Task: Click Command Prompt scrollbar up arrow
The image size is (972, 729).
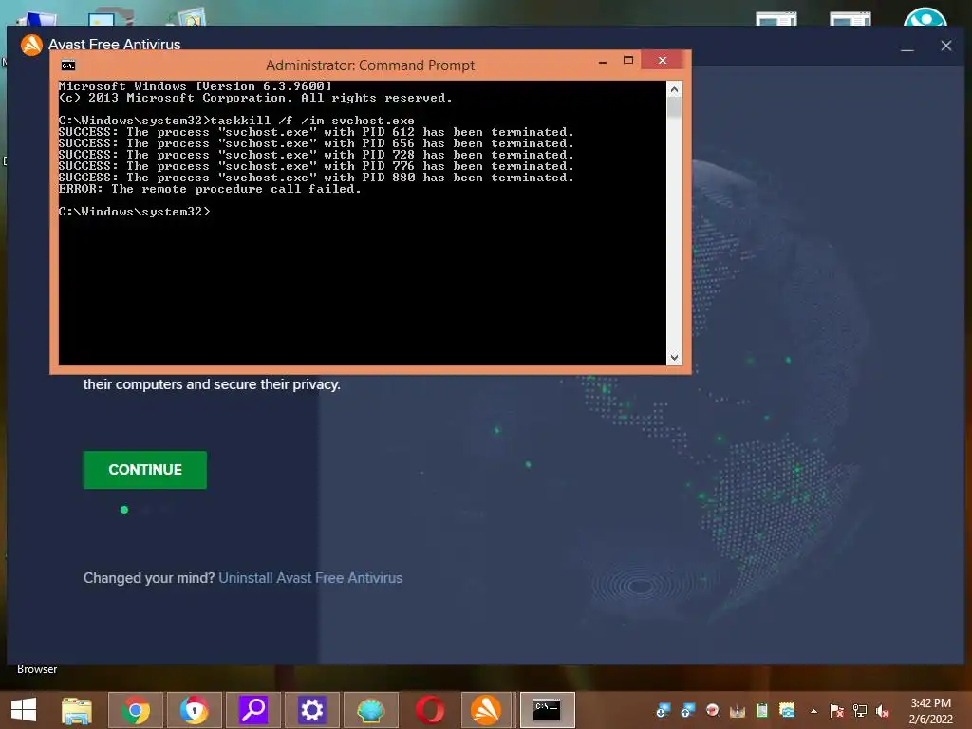Action: 675,89
